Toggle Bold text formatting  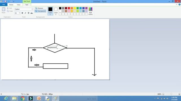[x=22, y=13]
